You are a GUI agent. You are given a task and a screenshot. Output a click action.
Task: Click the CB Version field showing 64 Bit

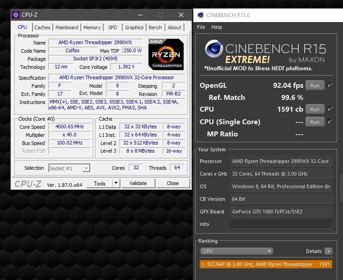tap(281, 199)
